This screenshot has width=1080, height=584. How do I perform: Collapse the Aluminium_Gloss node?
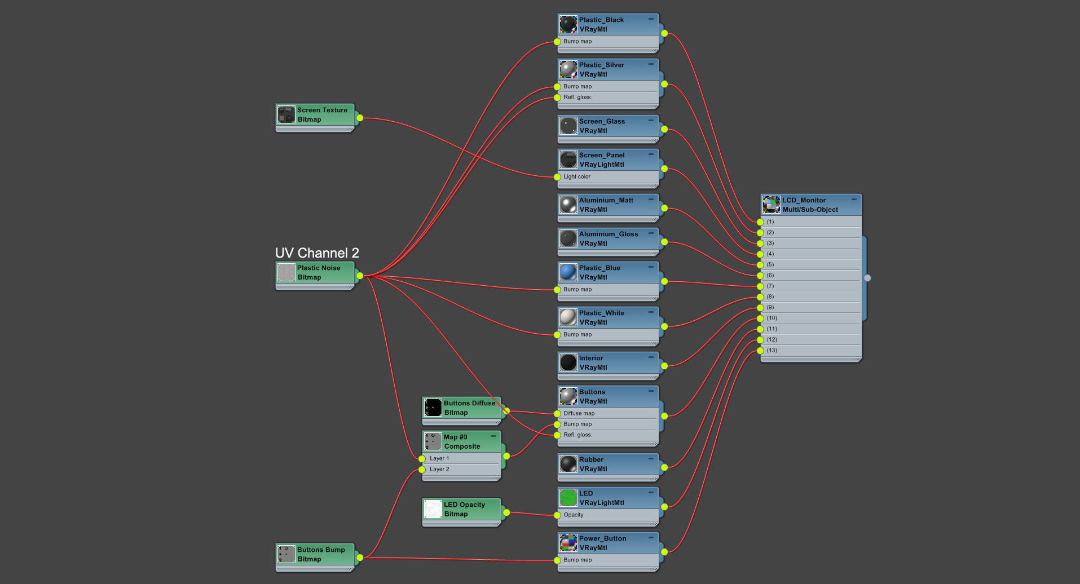[651, 233]
